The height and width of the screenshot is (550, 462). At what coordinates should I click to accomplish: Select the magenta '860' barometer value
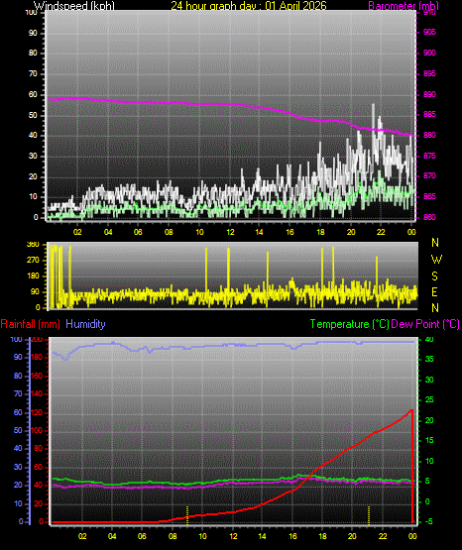pyautogui.click(x=429, y=217)
